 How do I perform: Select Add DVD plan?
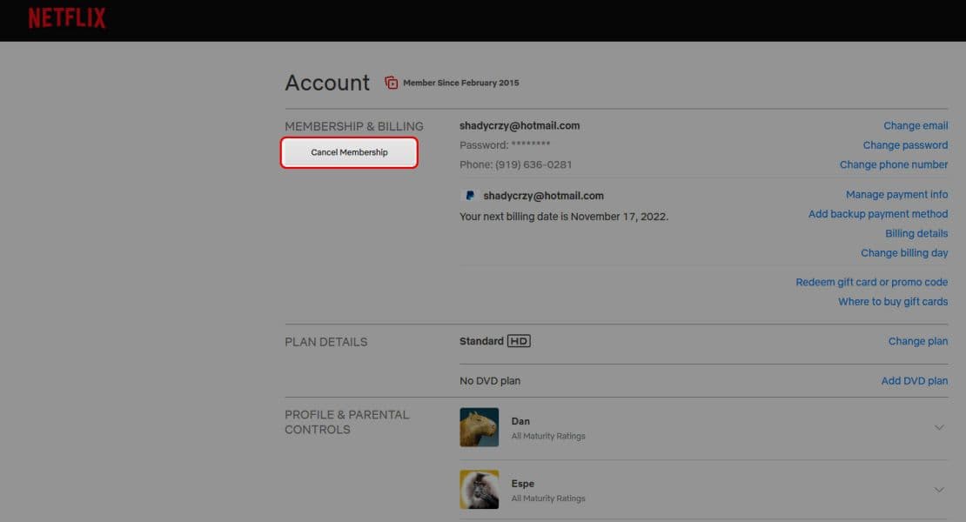click(915, 380)
